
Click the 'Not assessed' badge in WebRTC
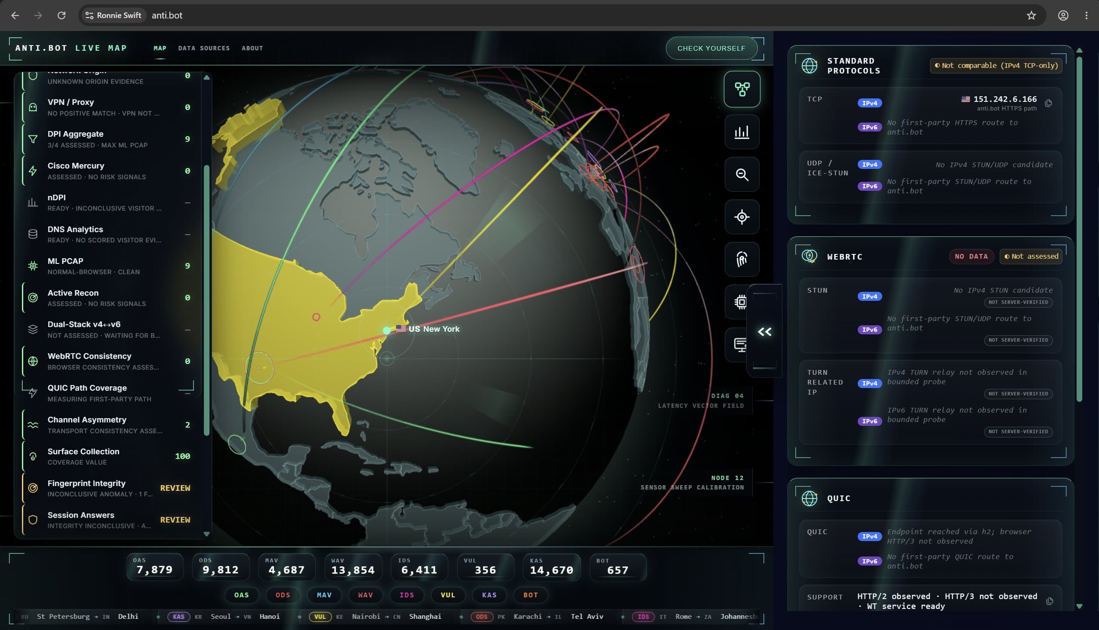(x=1031, y=257)
